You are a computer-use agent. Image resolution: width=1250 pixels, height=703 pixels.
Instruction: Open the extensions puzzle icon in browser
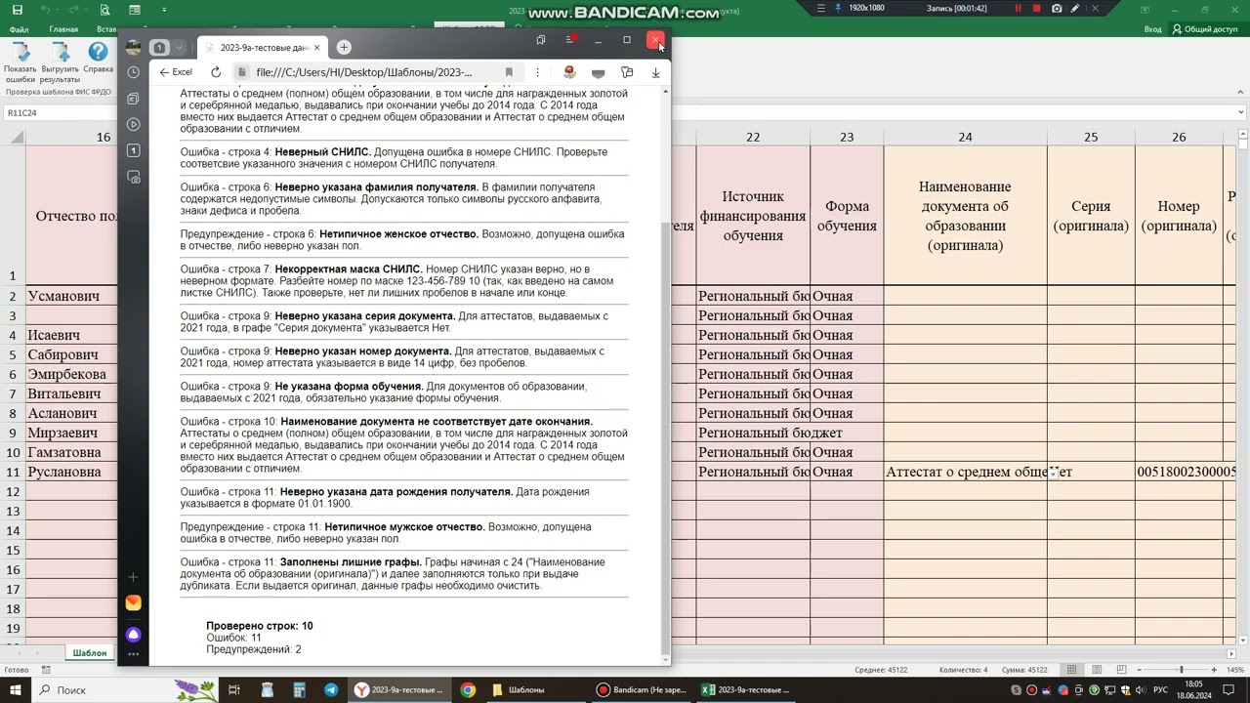pos(627,72)
